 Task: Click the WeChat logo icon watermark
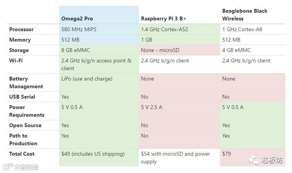click(x=254, y=160)
